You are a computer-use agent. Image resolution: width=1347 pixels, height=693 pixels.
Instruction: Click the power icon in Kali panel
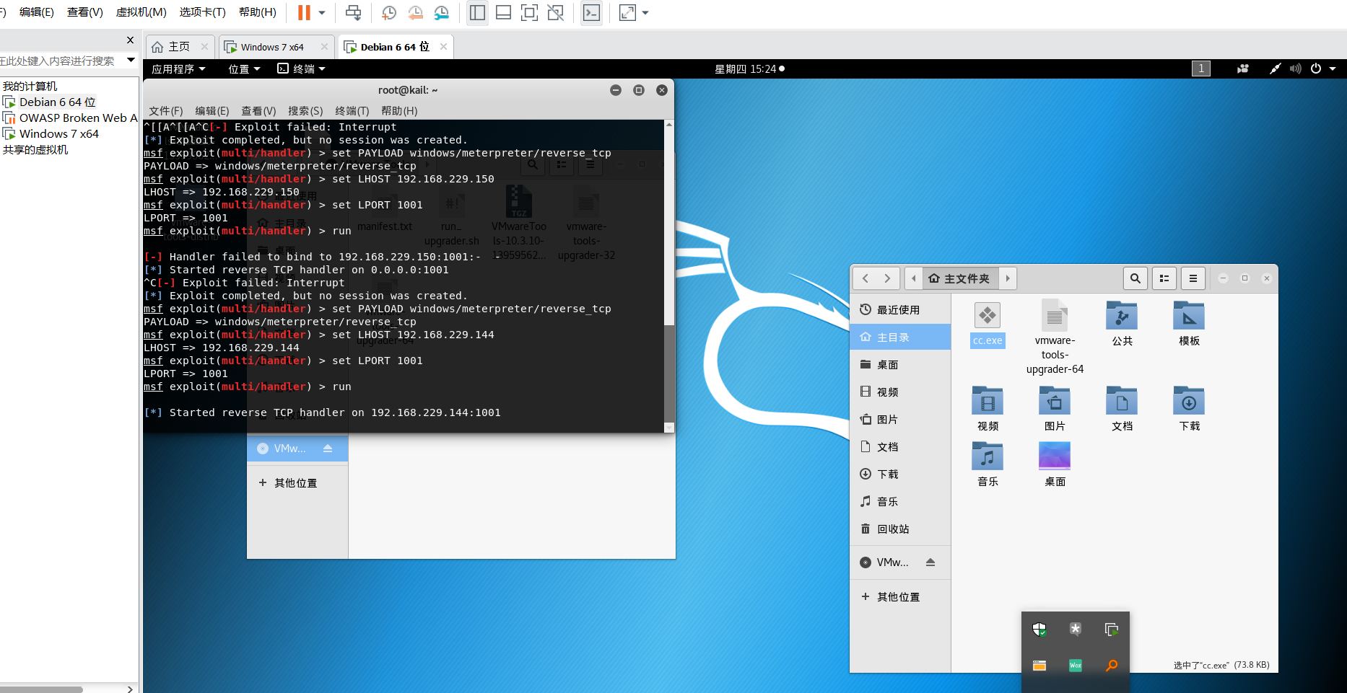click(1316, 69)
